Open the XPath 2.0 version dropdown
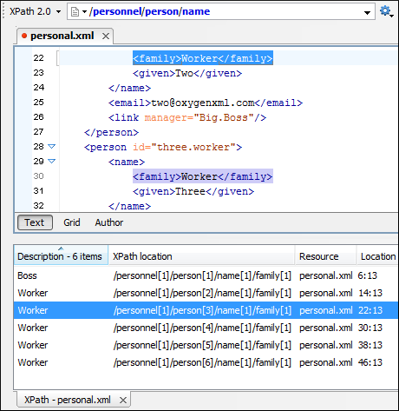 (x=36, y=11)
